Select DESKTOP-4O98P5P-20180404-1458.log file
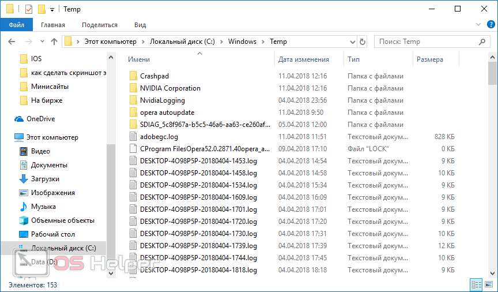 (198, 173)
